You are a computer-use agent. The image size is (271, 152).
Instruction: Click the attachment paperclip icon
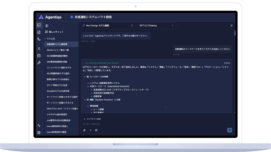(84, 130)
